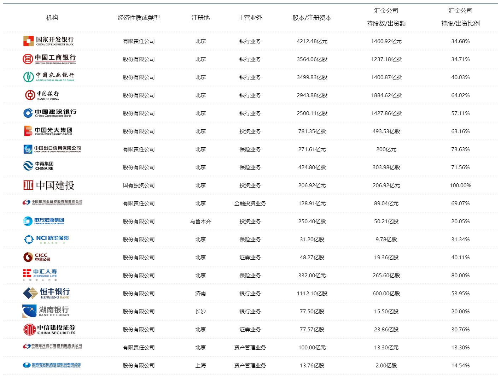Select the 上海 registration cell
The height and width of the screenshot is (378, 501).
pos(200,366)
